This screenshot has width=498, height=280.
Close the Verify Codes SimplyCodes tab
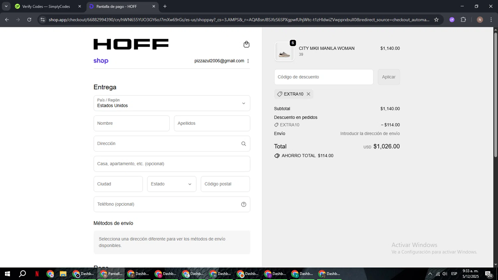[80, 6]
